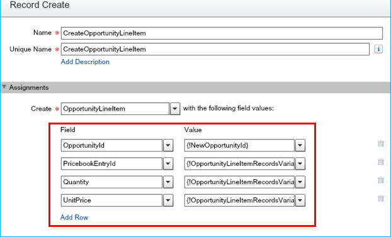391x237 pixels.
Task: Click the {!NewOpportunityId} value box
Action: pyautogui.click(x=239, y=145)
